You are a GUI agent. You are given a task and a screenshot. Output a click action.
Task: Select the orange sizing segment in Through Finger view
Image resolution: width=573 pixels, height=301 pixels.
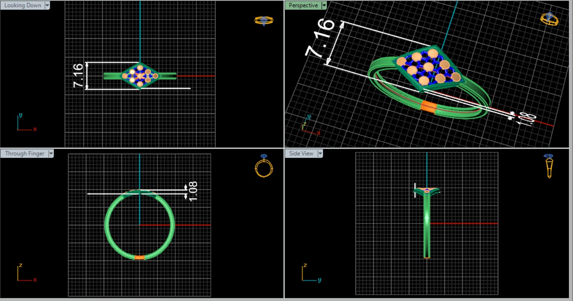(139, 258)
